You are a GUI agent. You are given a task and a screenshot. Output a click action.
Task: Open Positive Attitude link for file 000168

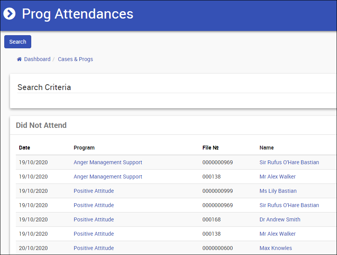pyautogui.click(x=94, y=219)
